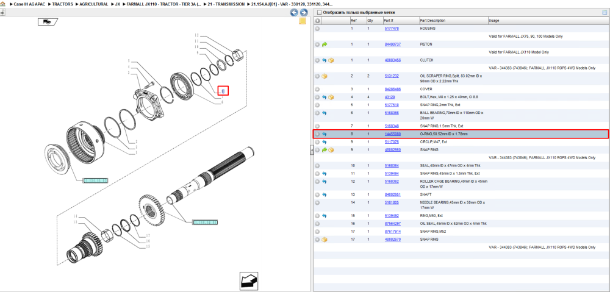Open part number 84602951 link
The height and width of the screenshot is (292, 610).
pos(392,194)
